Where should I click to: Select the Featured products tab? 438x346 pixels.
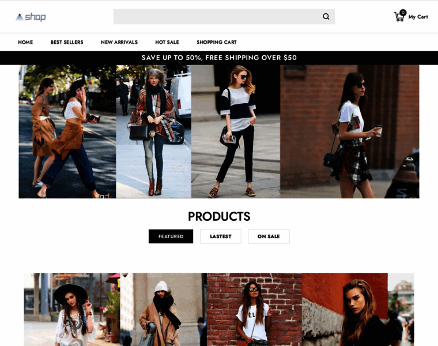(171, 236)
